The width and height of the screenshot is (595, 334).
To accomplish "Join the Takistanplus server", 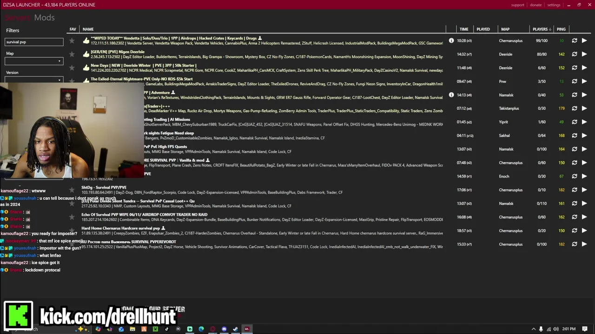I will pos(584,109).
